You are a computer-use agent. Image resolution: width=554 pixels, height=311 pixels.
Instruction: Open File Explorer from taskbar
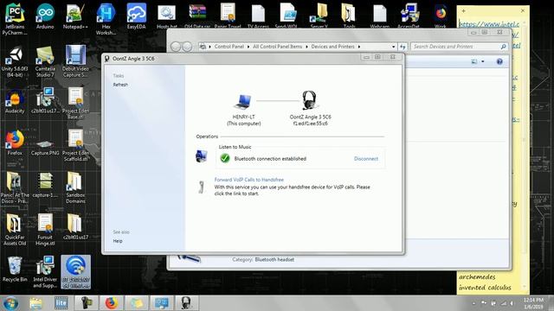pyautogui.click(x=35, y=303)
